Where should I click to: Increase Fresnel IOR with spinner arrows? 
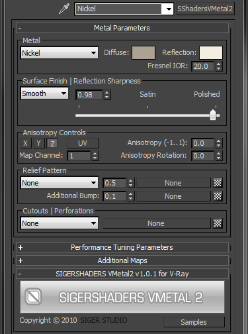218,64
